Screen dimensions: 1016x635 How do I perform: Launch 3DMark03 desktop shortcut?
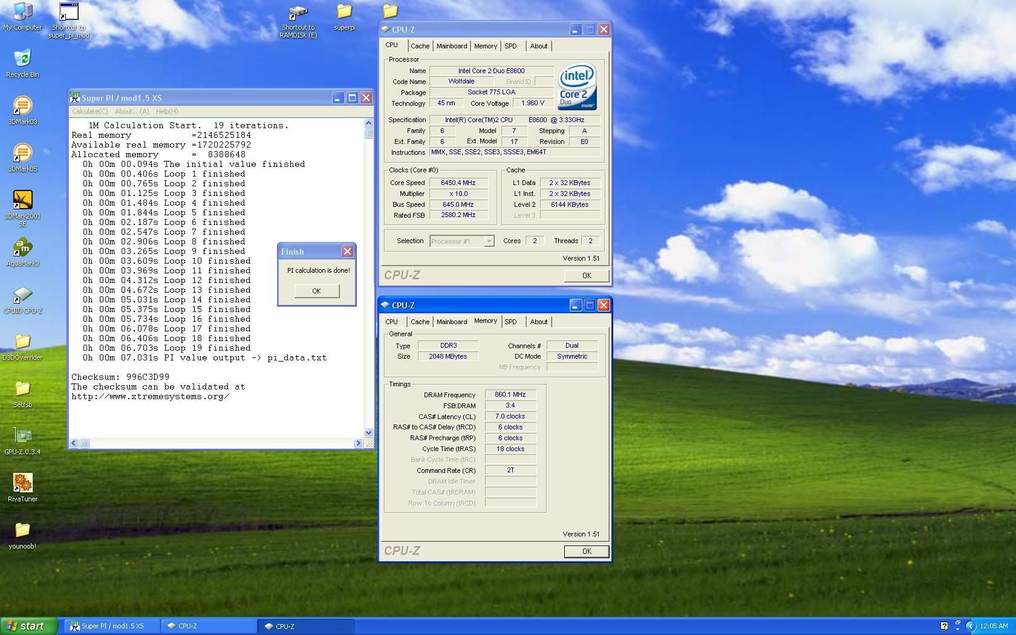22,110
